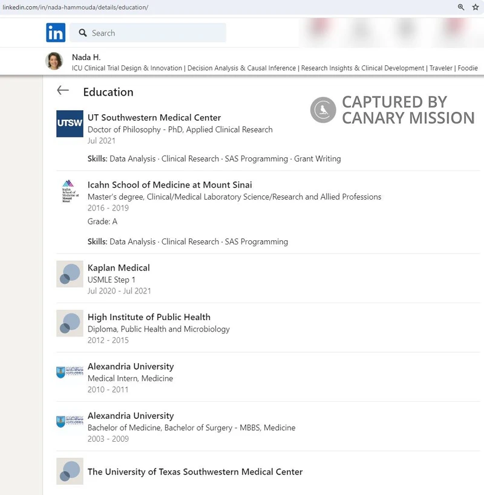This screenshot has height=495, width=484.
Task: Click the UTSW logo for UT Southwestern
Action: click(x=69, y=123)
